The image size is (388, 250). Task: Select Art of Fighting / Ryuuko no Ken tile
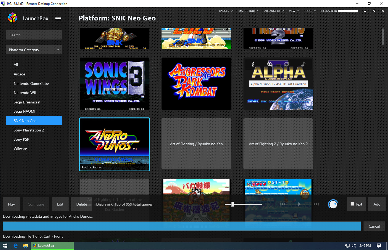(x=196, y=144)
